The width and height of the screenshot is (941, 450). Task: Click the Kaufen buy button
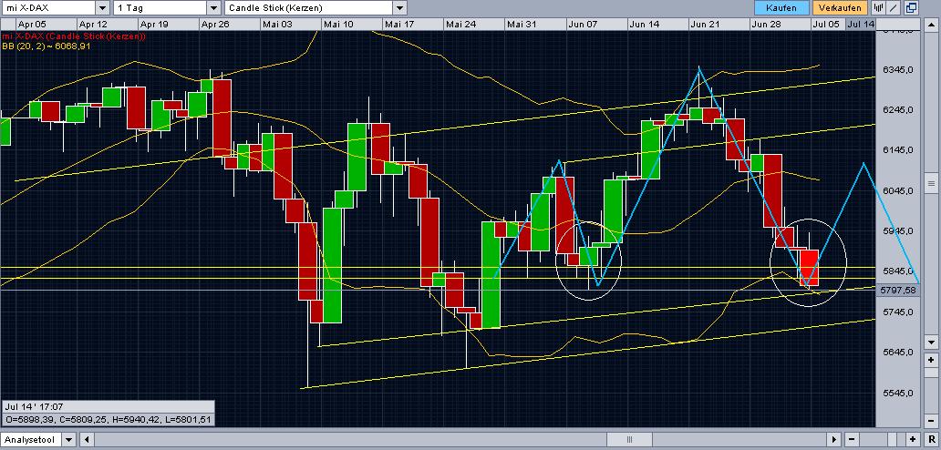(x=781, y=8)
